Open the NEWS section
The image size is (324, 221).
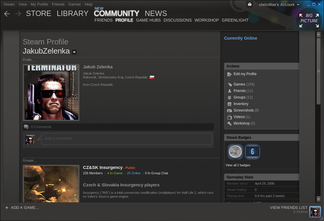(x=156, y=13)
